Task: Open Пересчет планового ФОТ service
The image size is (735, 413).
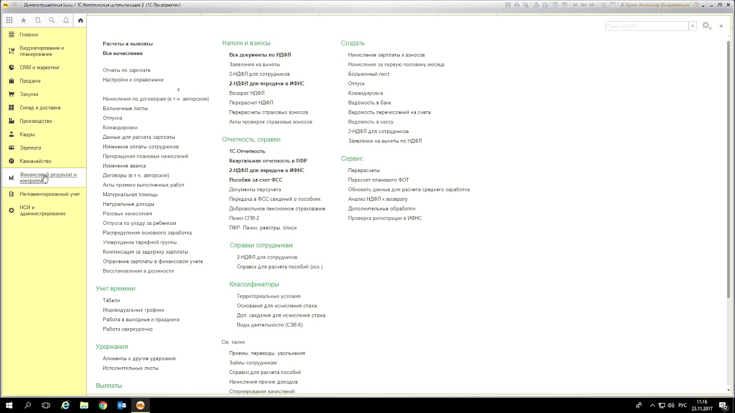Action: 378,180
